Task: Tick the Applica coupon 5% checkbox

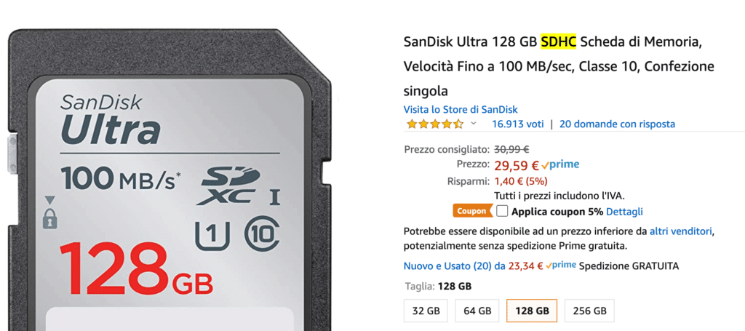Action: 502,211
